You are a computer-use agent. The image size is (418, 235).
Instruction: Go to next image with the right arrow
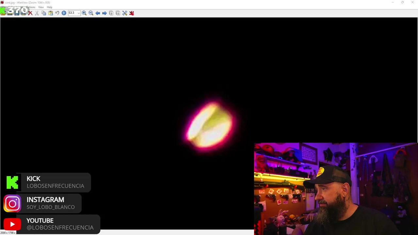[104, 13]
